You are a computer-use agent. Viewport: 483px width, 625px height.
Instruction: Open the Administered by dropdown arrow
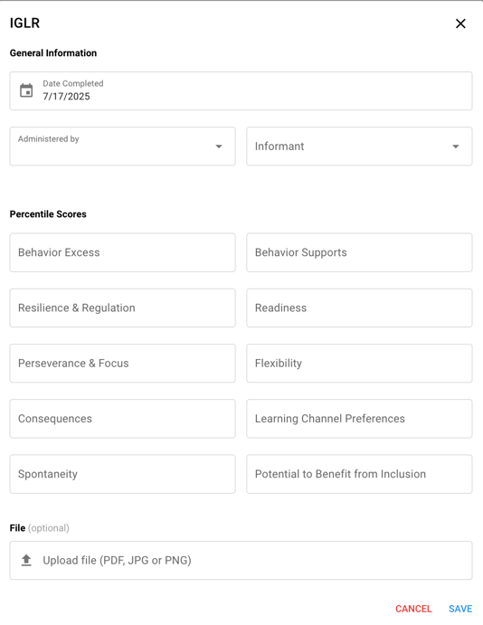(219, 147)
